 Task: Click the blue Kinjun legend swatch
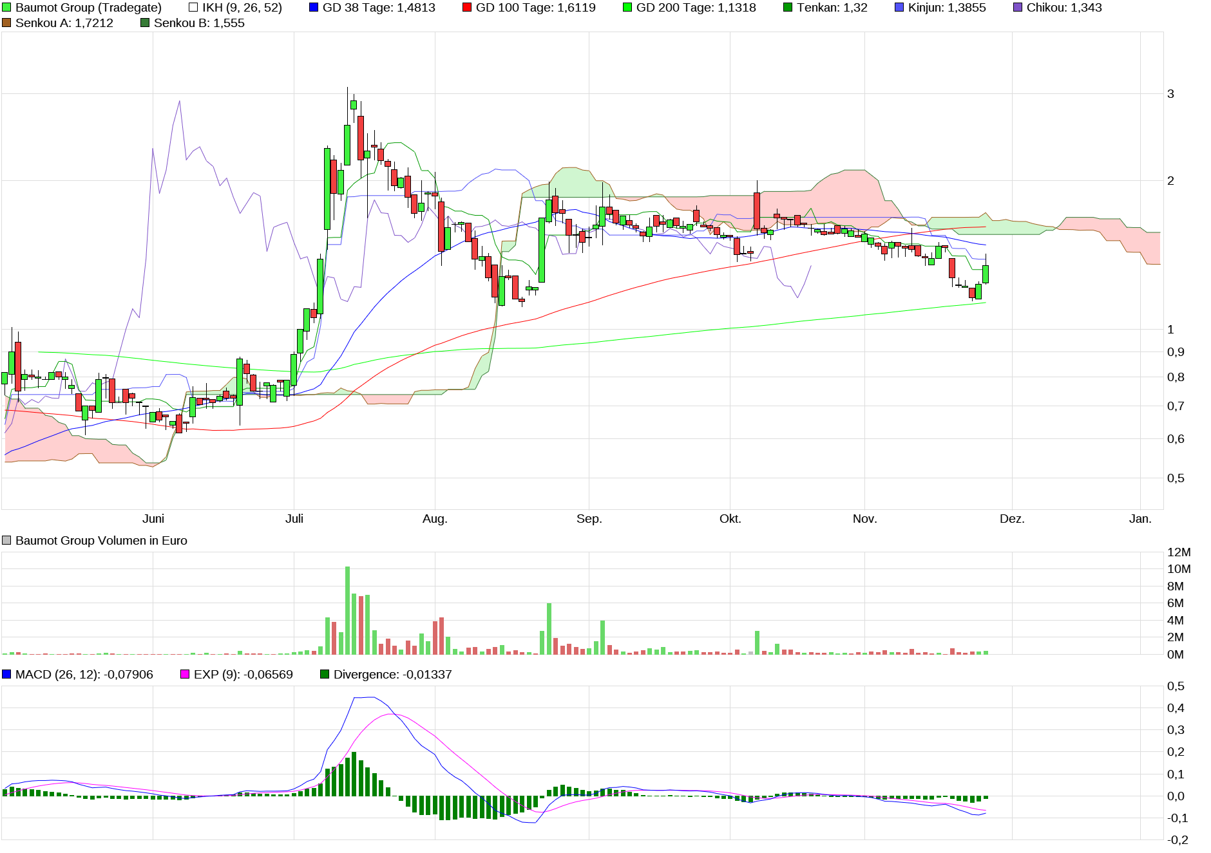coord(899,8)
